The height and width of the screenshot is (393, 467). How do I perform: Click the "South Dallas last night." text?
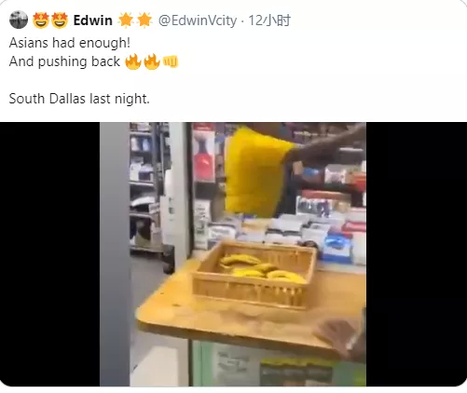point(79,99)
